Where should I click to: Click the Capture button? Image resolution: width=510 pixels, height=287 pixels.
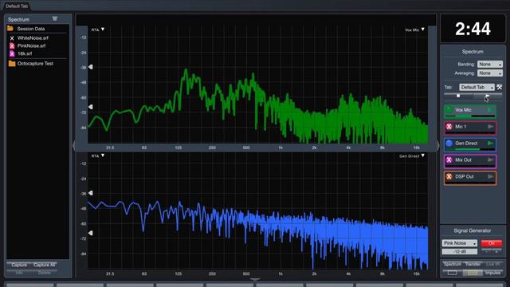click(x=19, y=265)
